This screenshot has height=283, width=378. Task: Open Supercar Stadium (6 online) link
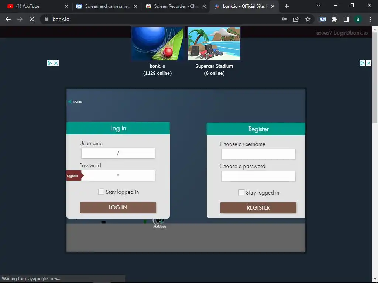pos(214,70)
